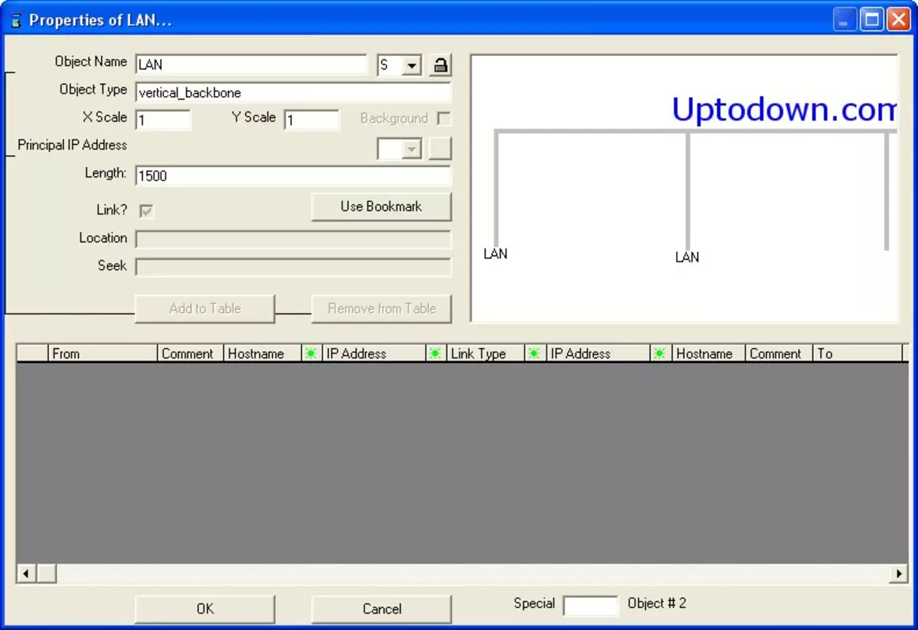The height and width of the screenshot is (630, 918).
Task: Open the Principal IP Address dropdown
Action: 412,148
